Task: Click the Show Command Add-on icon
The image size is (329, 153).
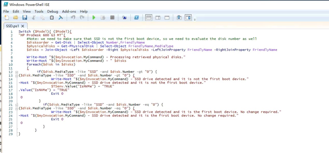Action: 188,18
